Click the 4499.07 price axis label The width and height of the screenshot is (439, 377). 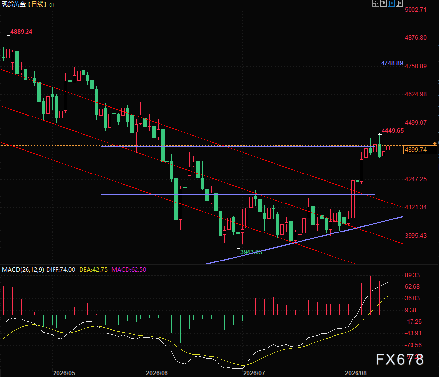(416, 123)
